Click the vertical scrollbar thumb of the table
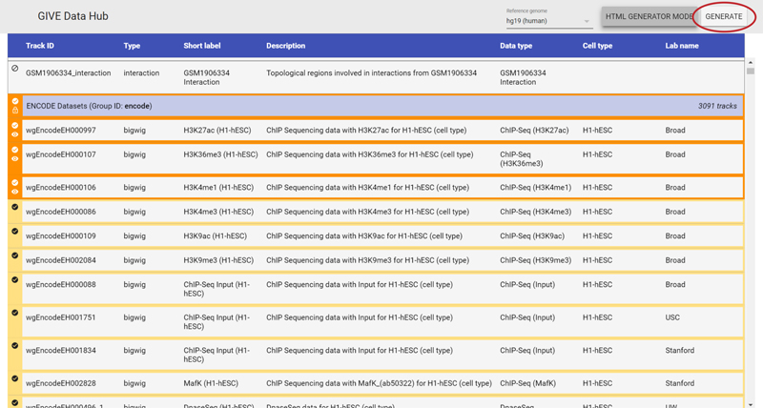The width and height of the screenshot is (763, 408). coord(751,71)
